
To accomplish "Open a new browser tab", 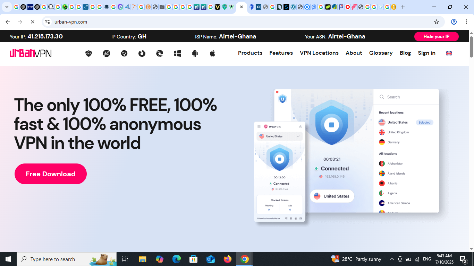I will (x=403, y=7).
